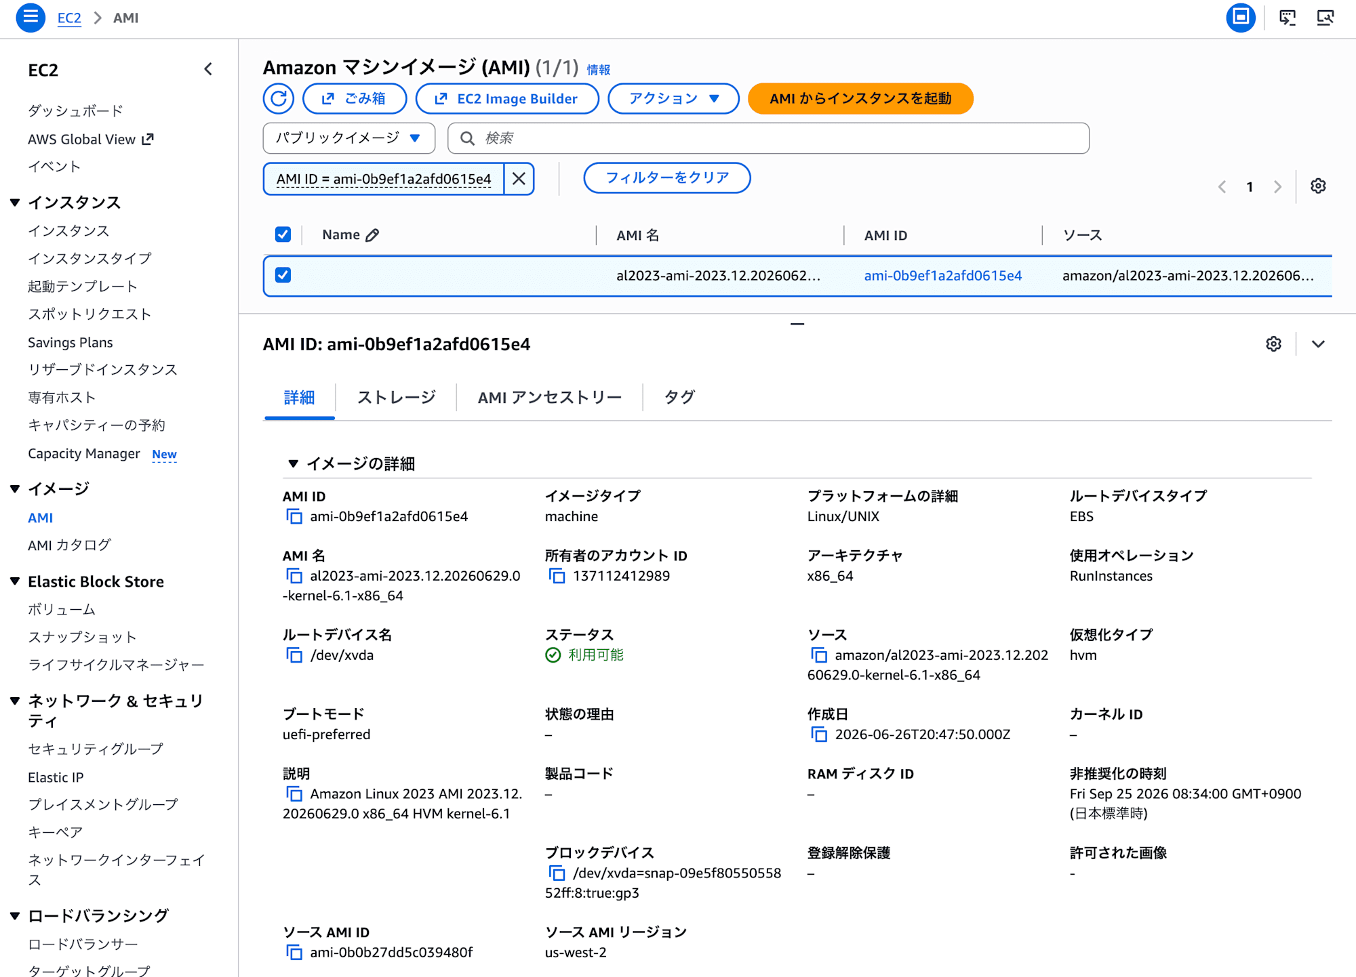Screen dimensions: 1356x977
Task: Click the 情報 info link
Action: coord(598,70)
